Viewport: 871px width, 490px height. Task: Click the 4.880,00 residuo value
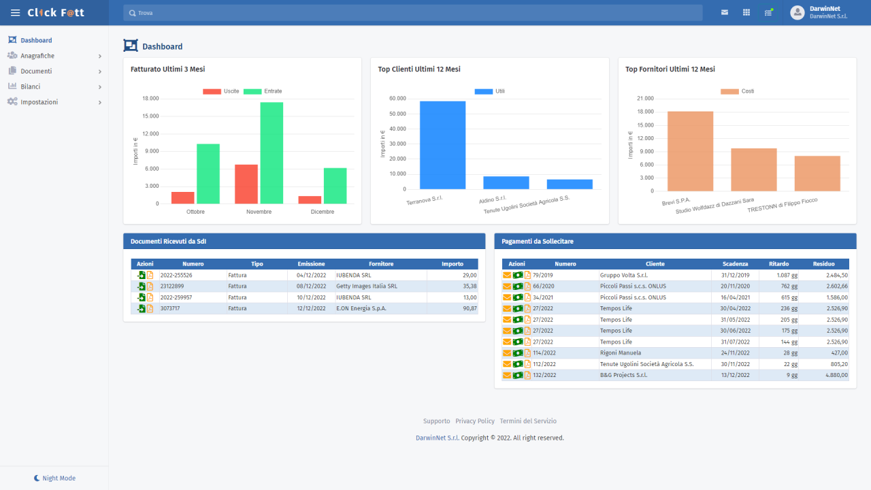click(x=836, y=375)
